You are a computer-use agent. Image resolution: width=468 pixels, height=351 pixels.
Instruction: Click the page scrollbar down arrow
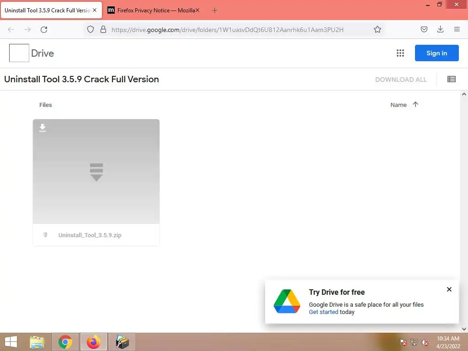pyautogui.click(x=464, y=329)
